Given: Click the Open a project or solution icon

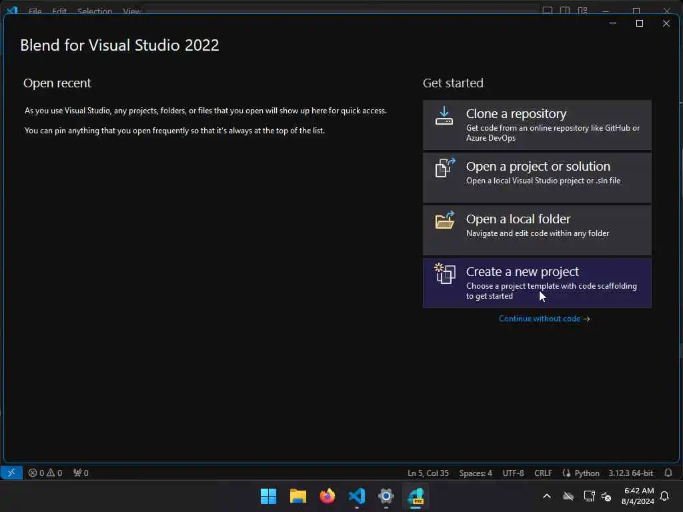Looking at the screenshot, I should coord(445,167).
